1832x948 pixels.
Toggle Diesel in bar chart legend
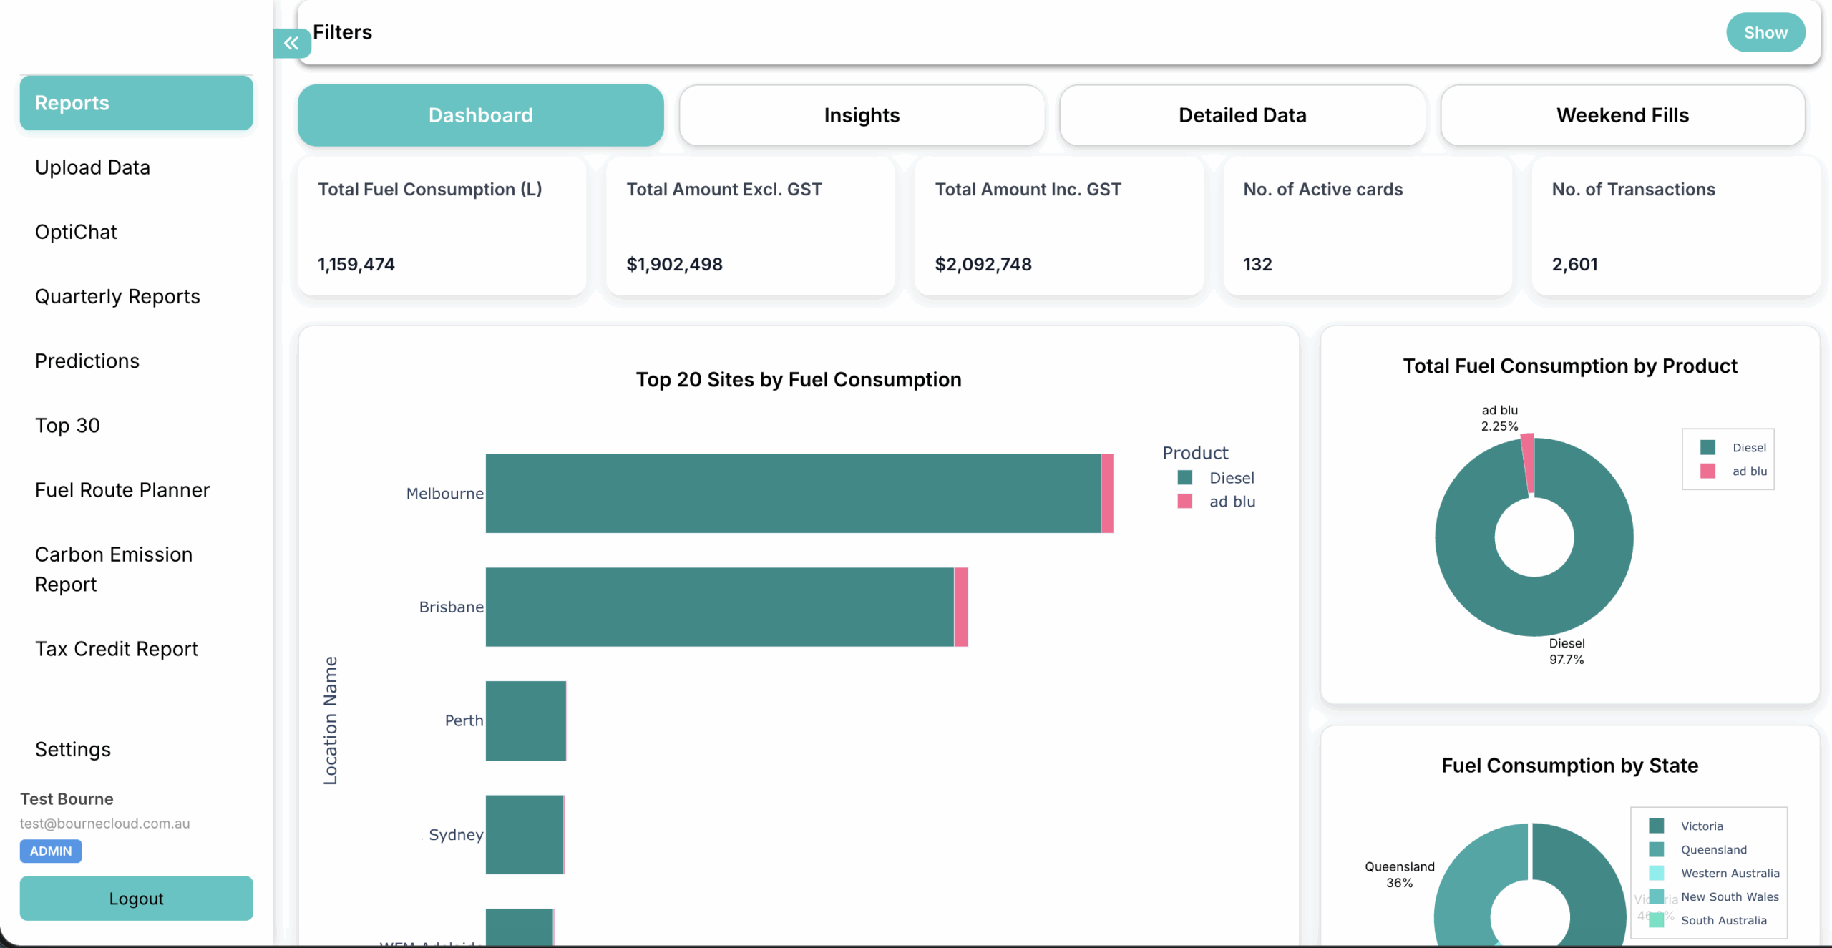point(1231,478)
